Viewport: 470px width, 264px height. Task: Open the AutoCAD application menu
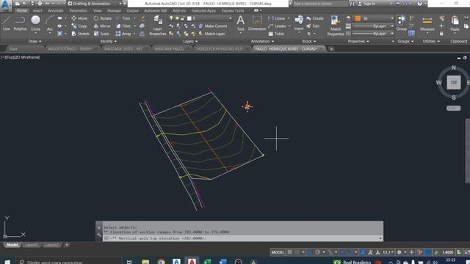tap(6, 5)
